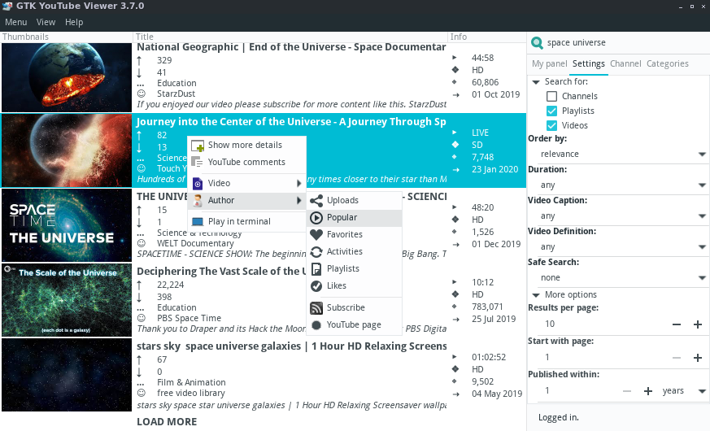This screenshot has width=710, height=431.
Task: Click the Video submenu icon
Action: pos(198,183)
